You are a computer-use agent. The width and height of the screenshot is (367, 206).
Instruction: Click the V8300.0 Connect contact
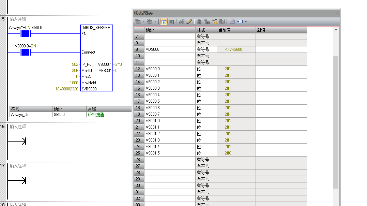pos(26,52)
